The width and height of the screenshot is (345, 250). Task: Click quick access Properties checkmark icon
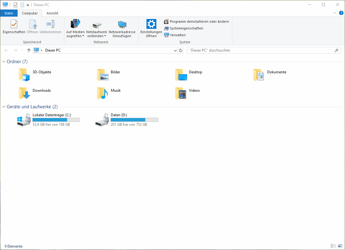(15, 5)
